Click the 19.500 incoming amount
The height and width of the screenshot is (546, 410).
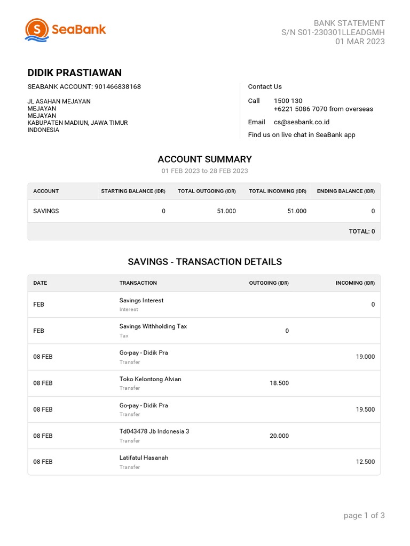365,409
